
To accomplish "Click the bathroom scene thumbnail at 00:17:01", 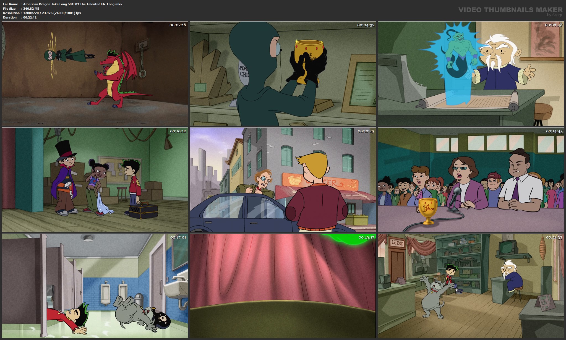I will click(95, 286).
